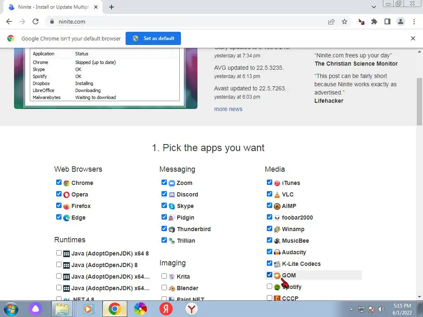Click the MusicBee app icon
Screen dimensions: 423x317
277,241
